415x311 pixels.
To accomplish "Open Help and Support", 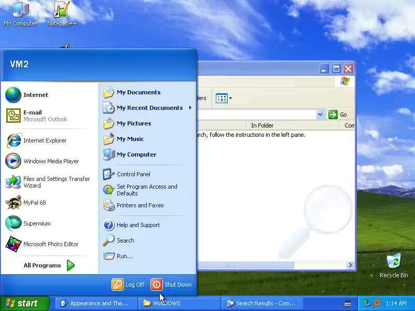I will pos(147,225).
